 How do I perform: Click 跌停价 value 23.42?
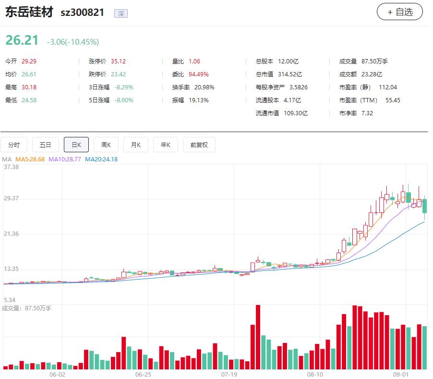tap(118, 74)
